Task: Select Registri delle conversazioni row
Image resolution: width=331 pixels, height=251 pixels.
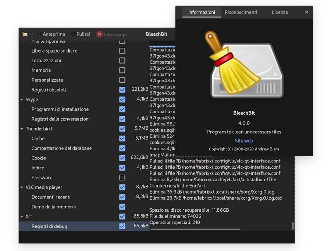Action: click(84, 119)
